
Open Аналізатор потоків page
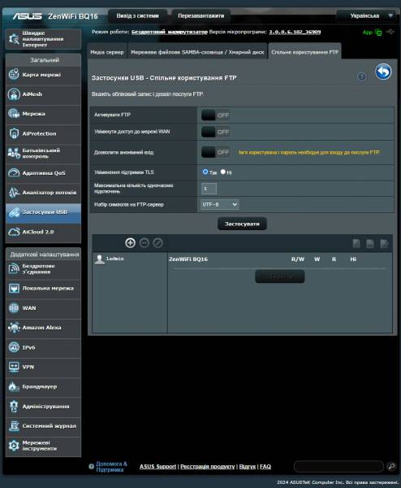click(43, 193)
